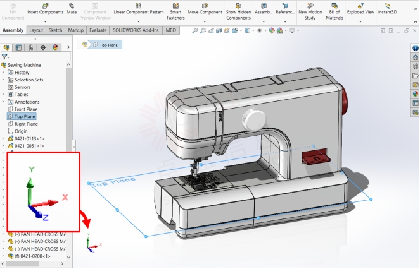Click Top Plane breadcrumb label
Screen dimensions: 420x269
click(x=108, y=45)
